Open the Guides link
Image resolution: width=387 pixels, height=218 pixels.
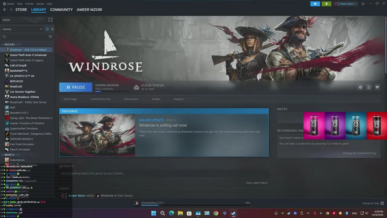(156, 99)
